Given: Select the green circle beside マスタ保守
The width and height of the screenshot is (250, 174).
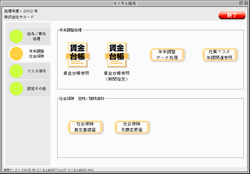Looking at the screenshot, I should click(16, 71).
